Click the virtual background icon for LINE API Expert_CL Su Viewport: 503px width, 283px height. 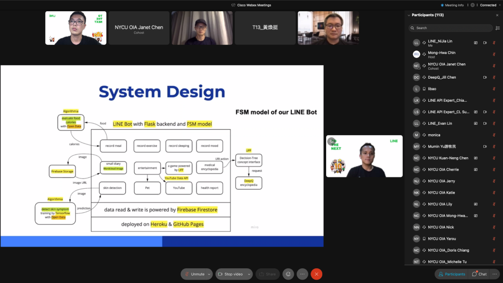click(x=475, y=112)
